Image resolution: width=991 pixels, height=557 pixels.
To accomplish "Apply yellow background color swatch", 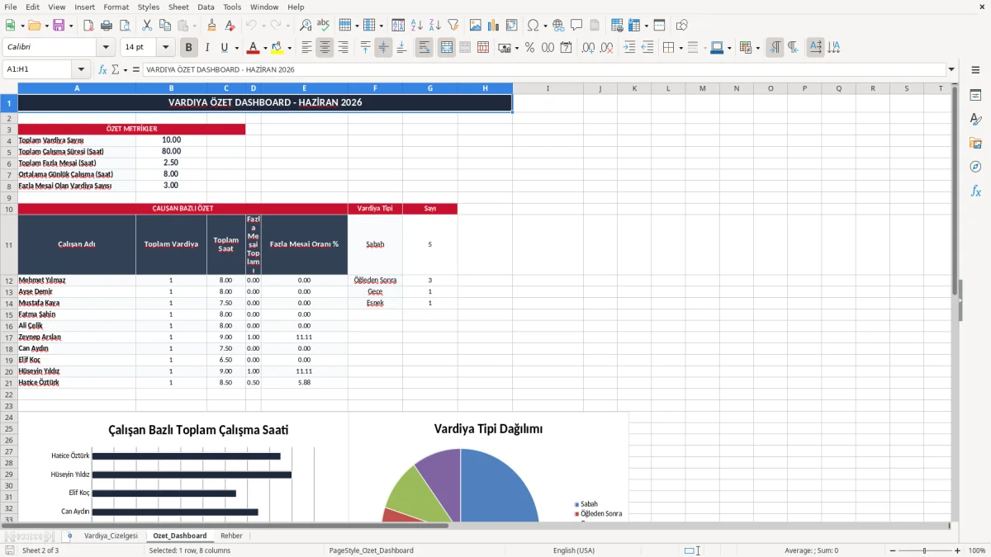I will (x=277, y=49).
